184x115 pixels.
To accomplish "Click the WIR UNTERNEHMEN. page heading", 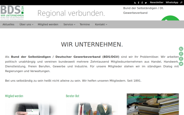I will (92, 44).
